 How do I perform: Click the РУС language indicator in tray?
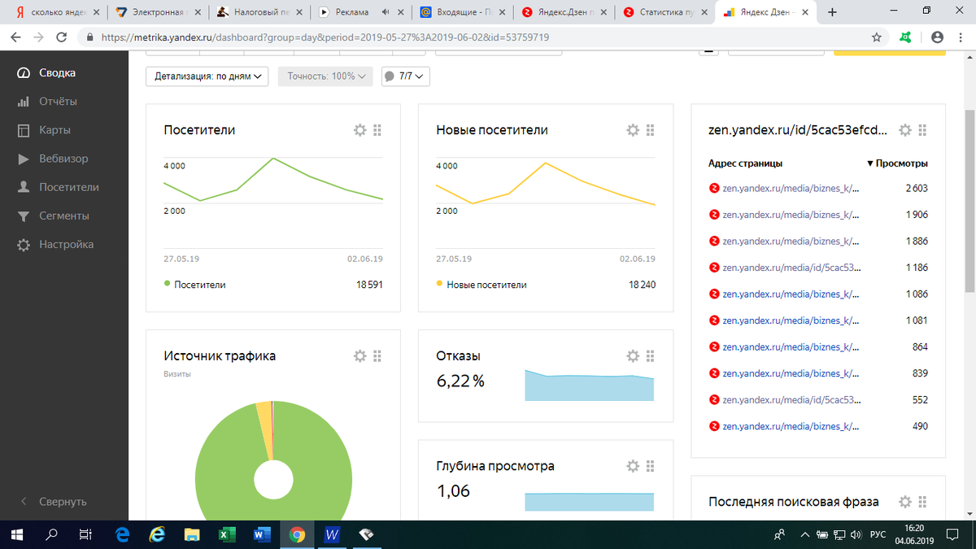[878, 534]
